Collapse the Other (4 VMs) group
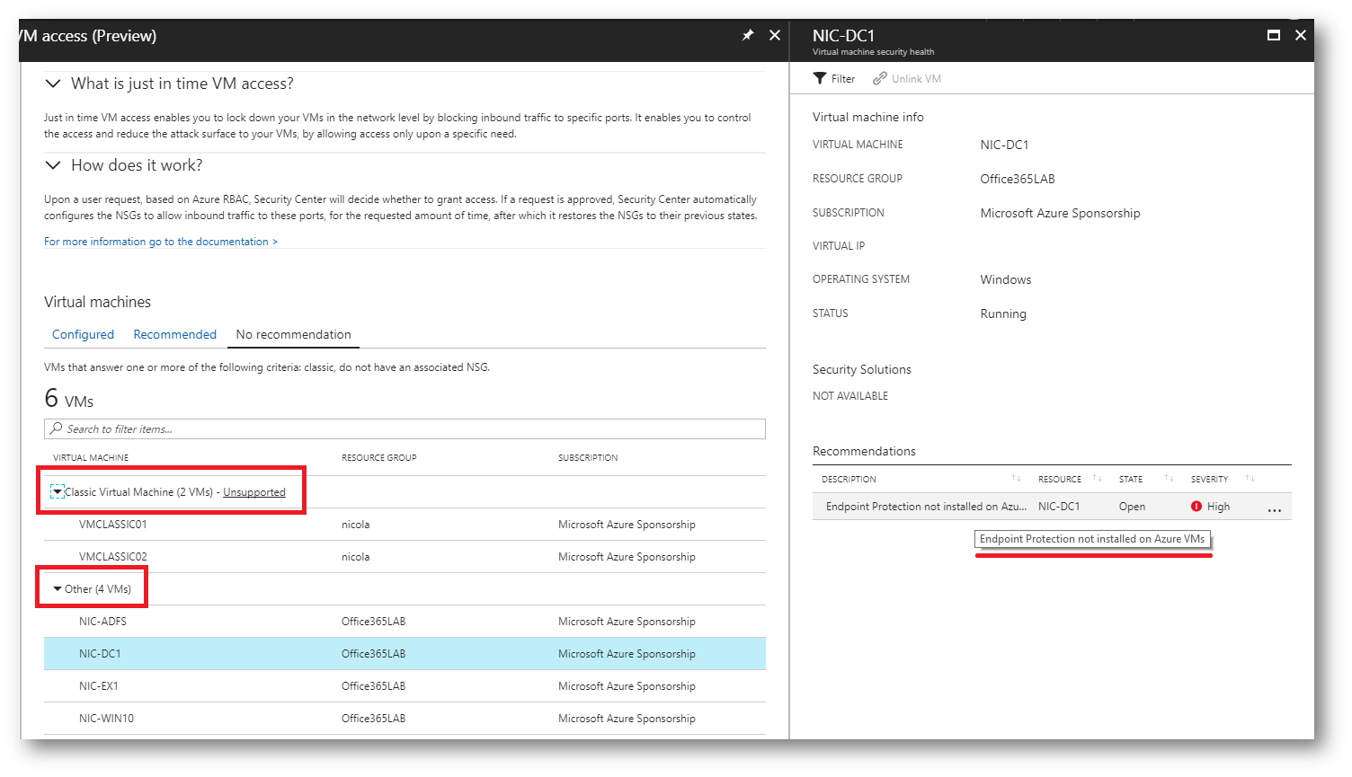 click(x=58, y=589)
